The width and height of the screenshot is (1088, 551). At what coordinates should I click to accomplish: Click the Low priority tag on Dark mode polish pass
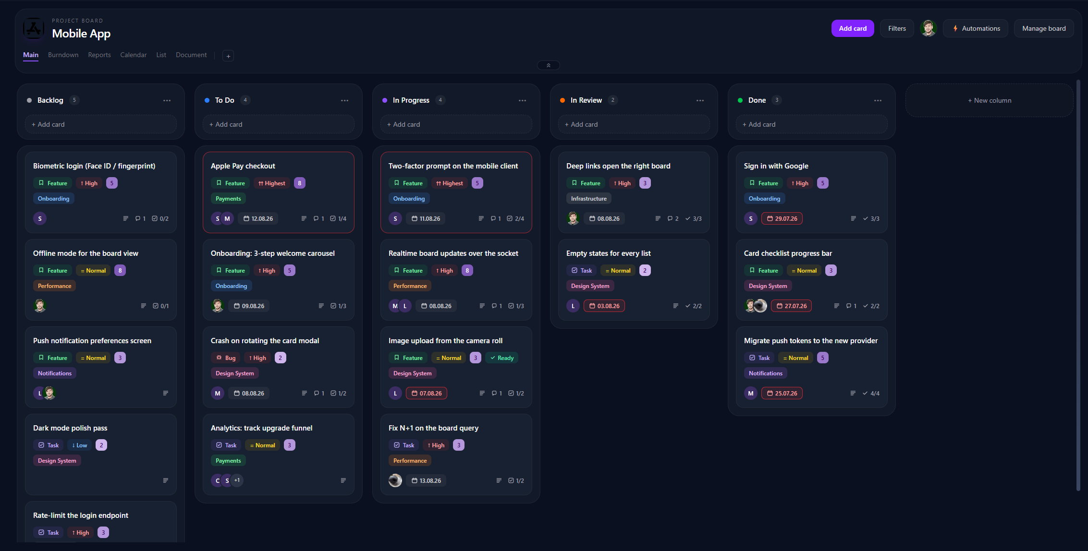point(80,445)
